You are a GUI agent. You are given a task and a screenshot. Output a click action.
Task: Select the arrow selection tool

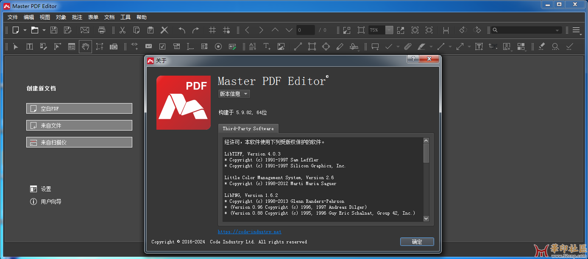click(x=16, y=46)
